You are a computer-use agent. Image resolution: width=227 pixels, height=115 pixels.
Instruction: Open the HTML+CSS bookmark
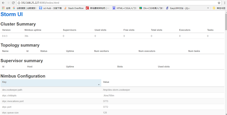coord(124,8)
